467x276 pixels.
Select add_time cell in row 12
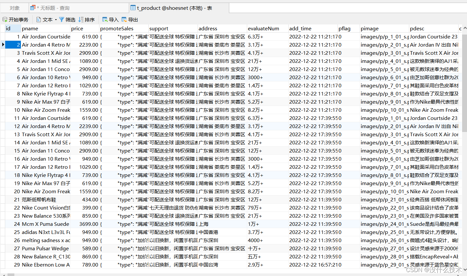(313, 126)
